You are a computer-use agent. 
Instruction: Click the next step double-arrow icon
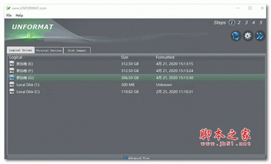(x=260, y=36)
